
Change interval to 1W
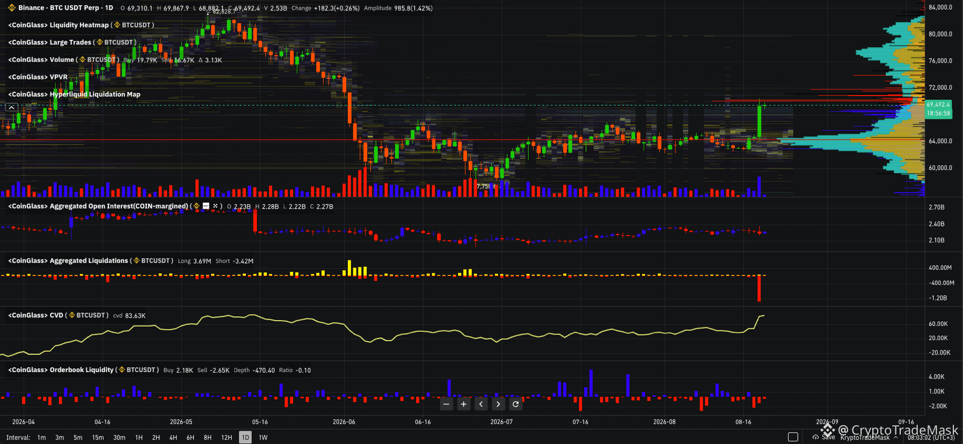point(263,438)
